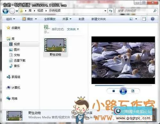The height and width of the screenshot is (124, 160).
Task: Click the 播放 toolbar button
Action: coord(28,19)
